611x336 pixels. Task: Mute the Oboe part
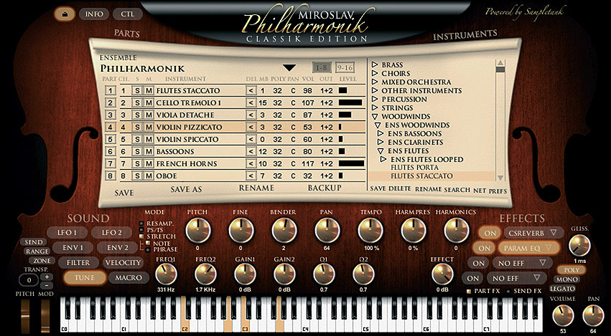pos(149,176)
